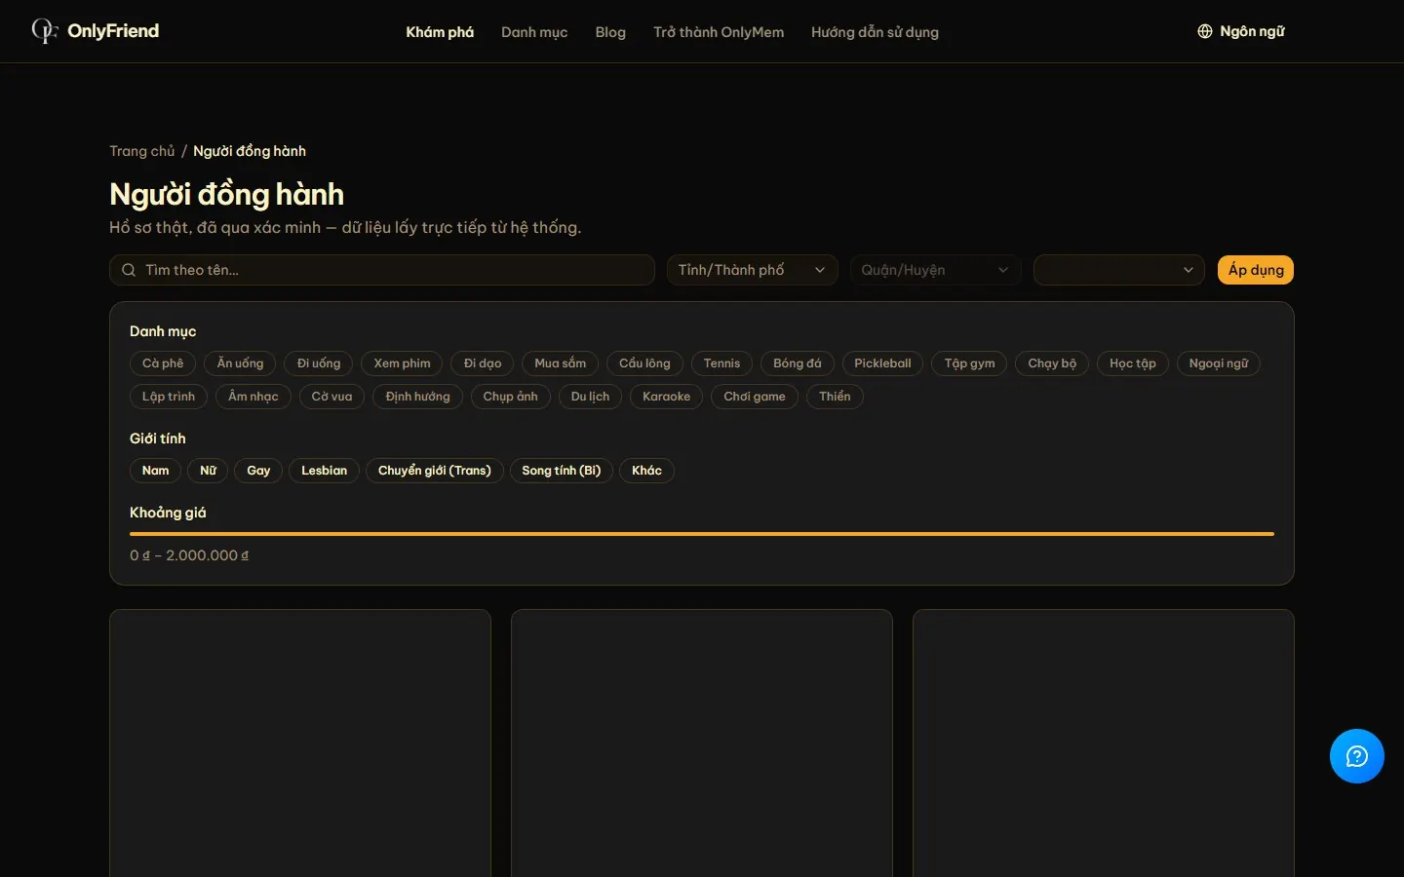The image size is (1404, 877).
Task: Toggle the Tennis category chip
Action: [x=721, y=363]
